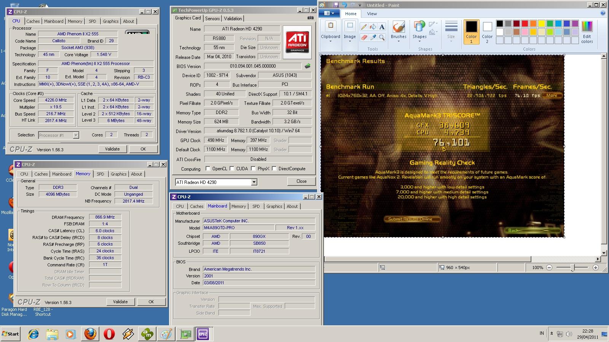Select the Pencil tool in Paint

[364, 27]
